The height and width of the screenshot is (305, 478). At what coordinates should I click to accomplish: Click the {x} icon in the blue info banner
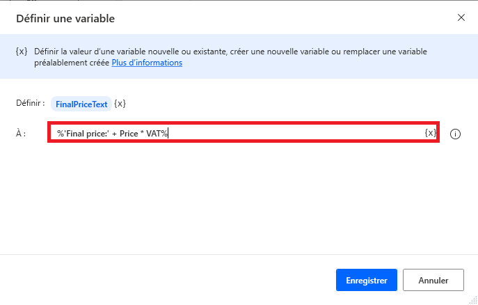point(21,52)
